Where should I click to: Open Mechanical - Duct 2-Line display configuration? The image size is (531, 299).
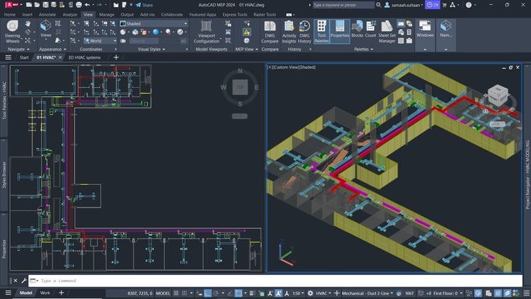367,293
